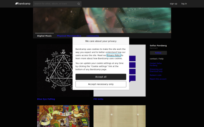Focus the artist, album, or track search field
The height and width of the screenshot is (127, 204).
[x=57, y=4]
